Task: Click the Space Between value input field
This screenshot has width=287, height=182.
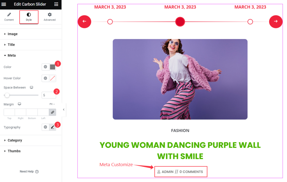Action: tap(49, 95)
